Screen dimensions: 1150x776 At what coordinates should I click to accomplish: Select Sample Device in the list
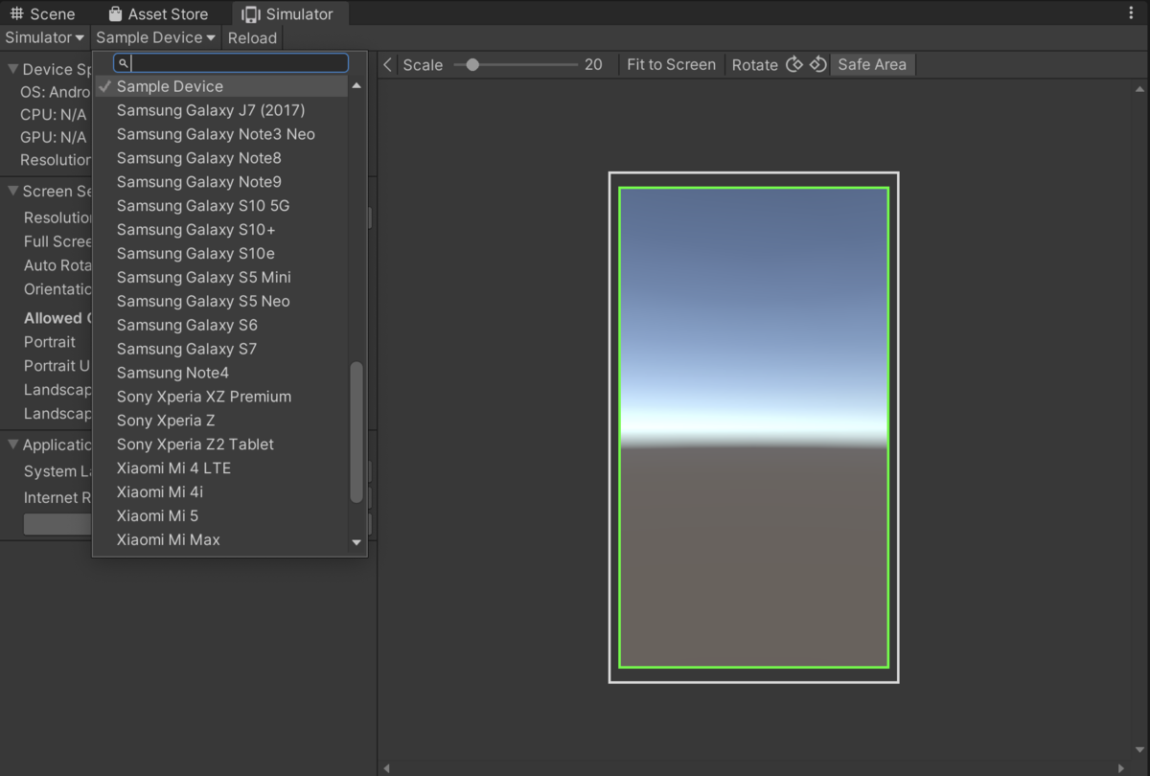pyautogui.click(x=221, y=86)
